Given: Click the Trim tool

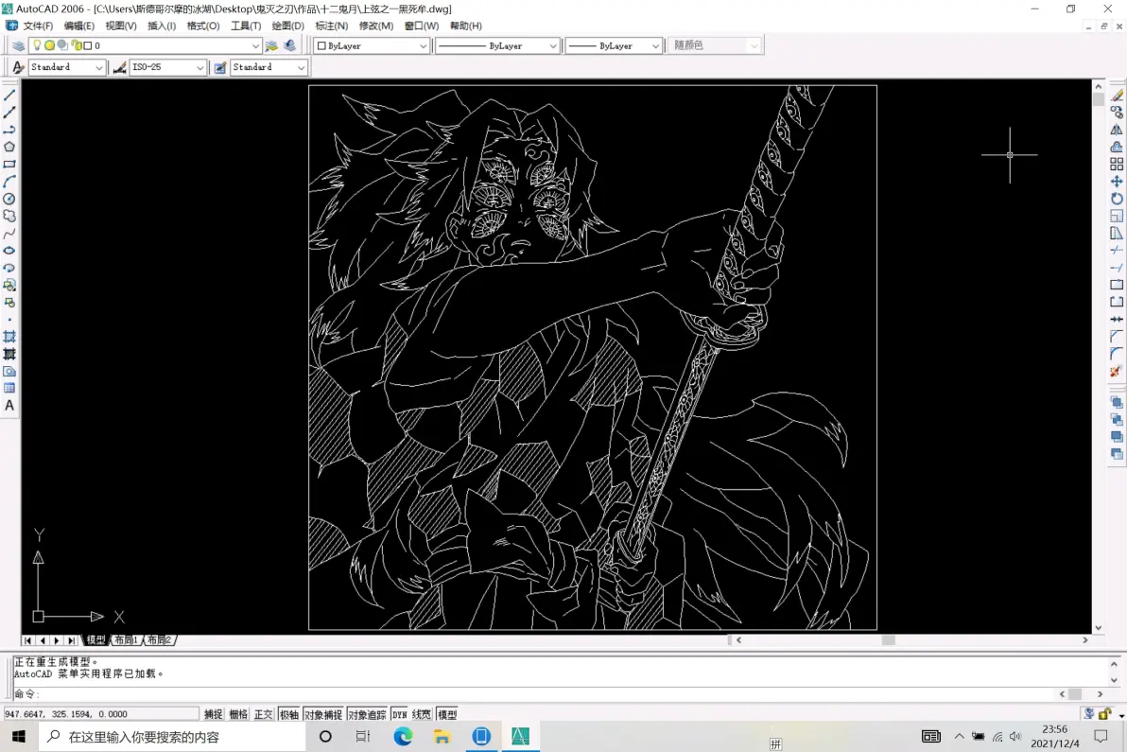Looking at the screenshot, I should [1117, 251].
